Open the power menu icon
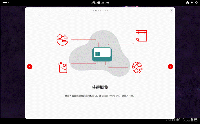The image size is (200, 124). (197, 3)
